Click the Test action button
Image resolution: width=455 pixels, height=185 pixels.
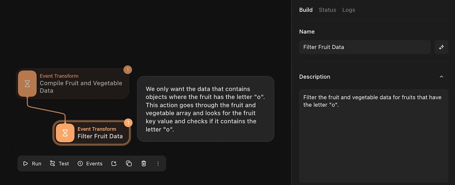[60, 164]
